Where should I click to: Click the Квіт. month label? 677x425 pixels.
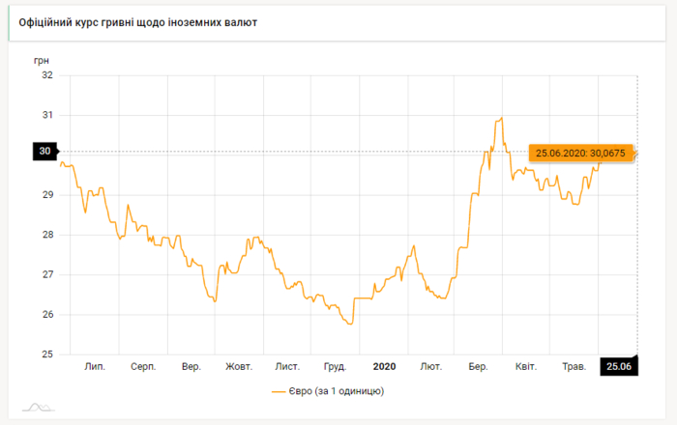point(526,366)
